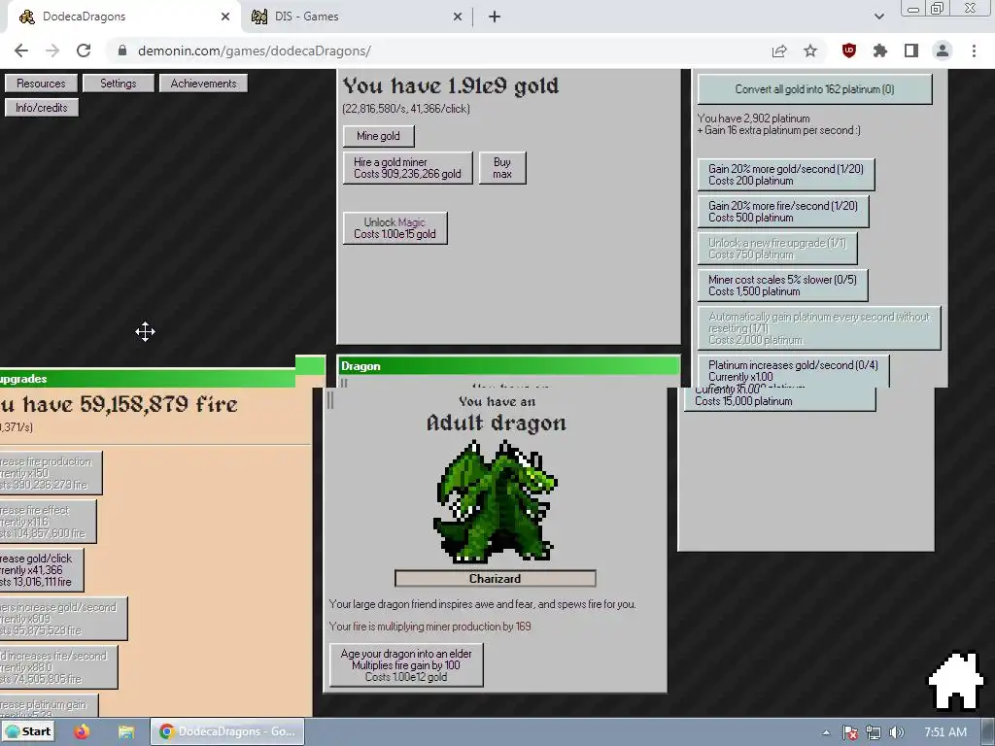This screenshot has height=746, width=995.
Task: Click the Mine gold button
Action: [378, 136]
